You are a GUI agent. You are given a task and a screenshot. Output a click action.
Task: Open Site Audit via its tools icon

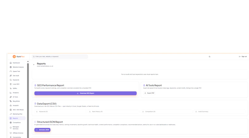[11, 76]
